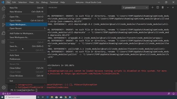Open the powershell terminal selector dropdown
Image resolution: width=177 pixels, height=99 pixels.
(x=135, y=7)
